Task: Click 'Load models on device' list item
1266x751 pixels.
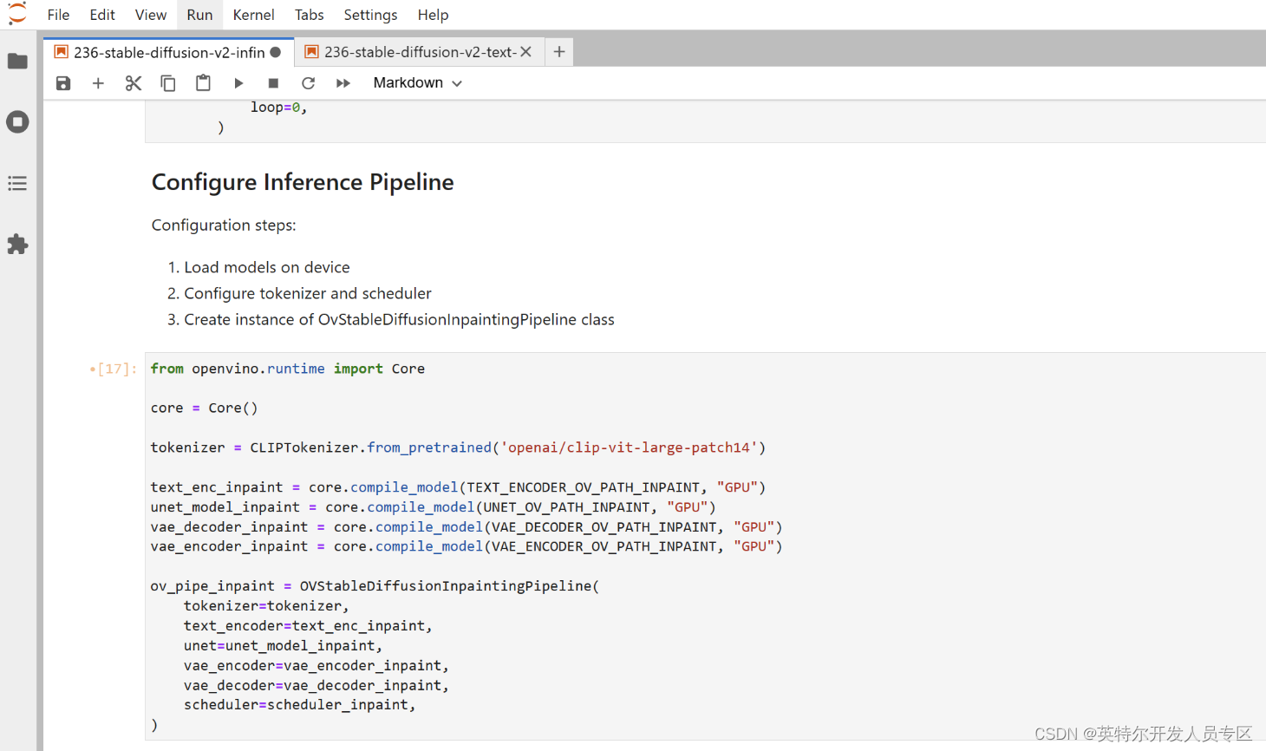Action: click(267, 268)
